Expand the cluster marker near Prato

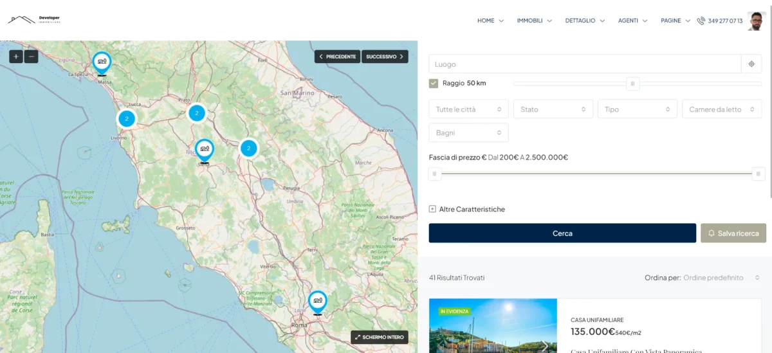[196, 113]
